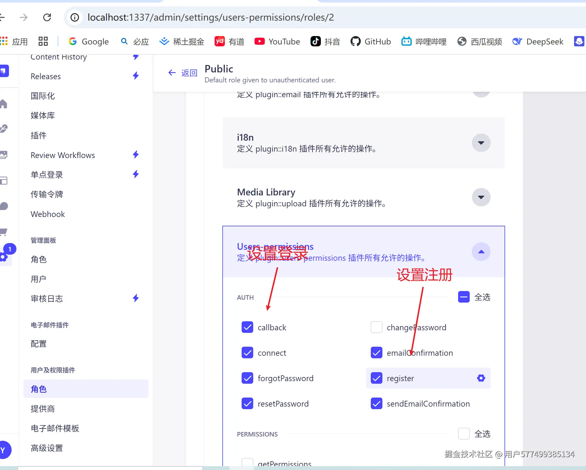Uncheck the sendEmailConfirmation permission
The image size is (586, 470).
point(377,403)
